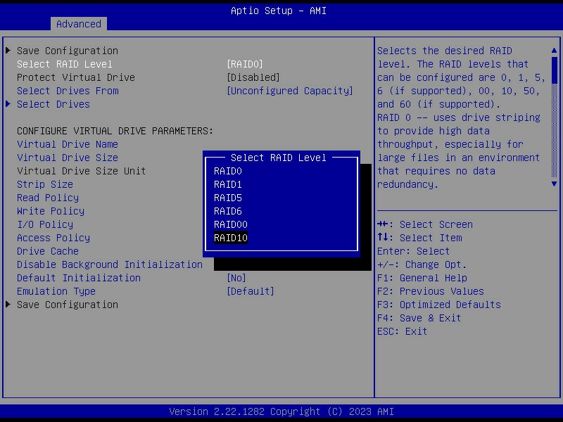Select the I/O Policy setting
Image resolution: width=563 pixels, height=422 pixels.
45,224
